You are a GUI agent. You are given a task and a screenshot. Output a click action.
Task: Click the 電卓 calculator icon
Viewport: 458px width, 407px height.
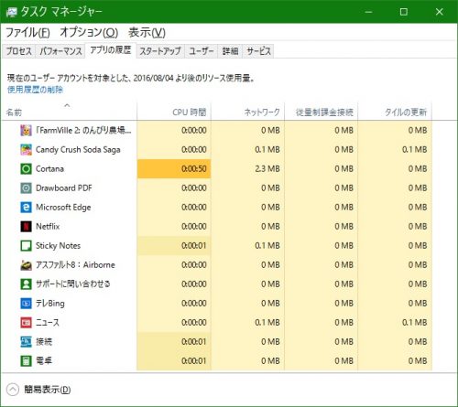26,361
